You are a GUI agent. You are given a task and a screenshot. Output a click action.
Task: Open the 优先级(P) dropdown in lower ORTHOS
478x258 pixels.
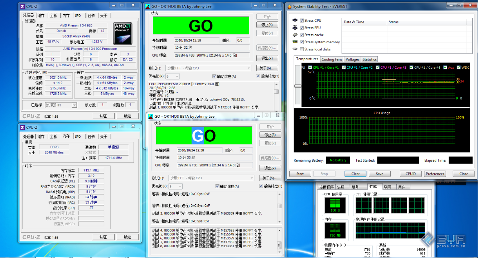175,186
